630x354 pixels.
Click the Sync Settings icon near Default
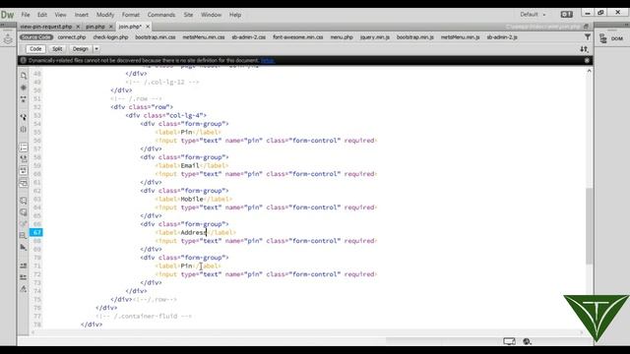pos(567,15)
